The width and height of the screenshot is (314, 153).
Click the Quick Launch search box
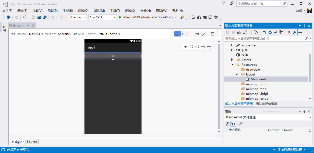click(x=262, y=4)
